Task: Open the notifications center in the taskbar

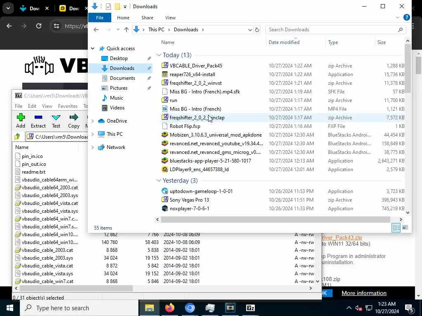Action: coord(409,308)
